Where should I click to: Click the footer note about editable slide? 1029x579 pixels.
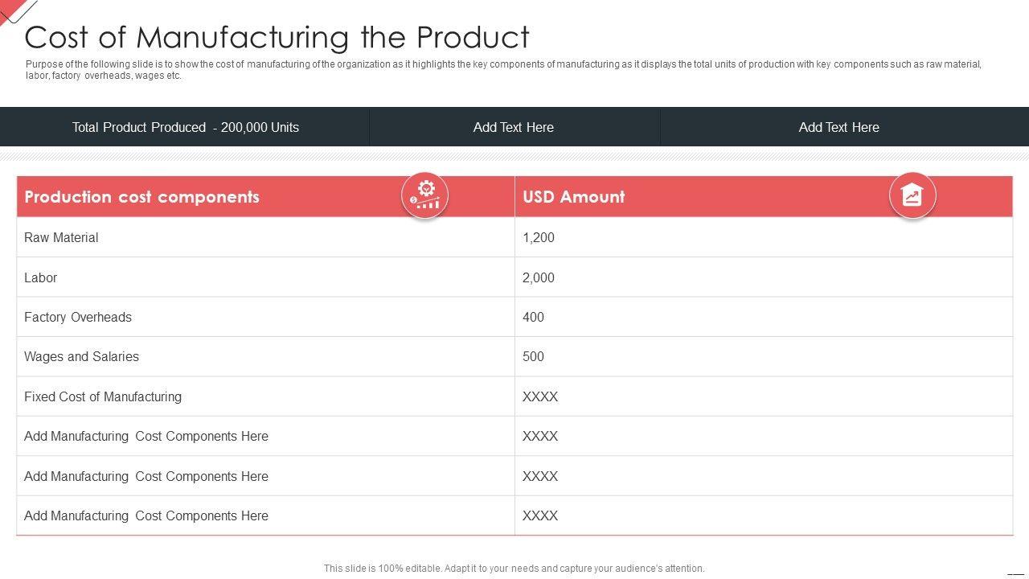(x=514, y=568)
